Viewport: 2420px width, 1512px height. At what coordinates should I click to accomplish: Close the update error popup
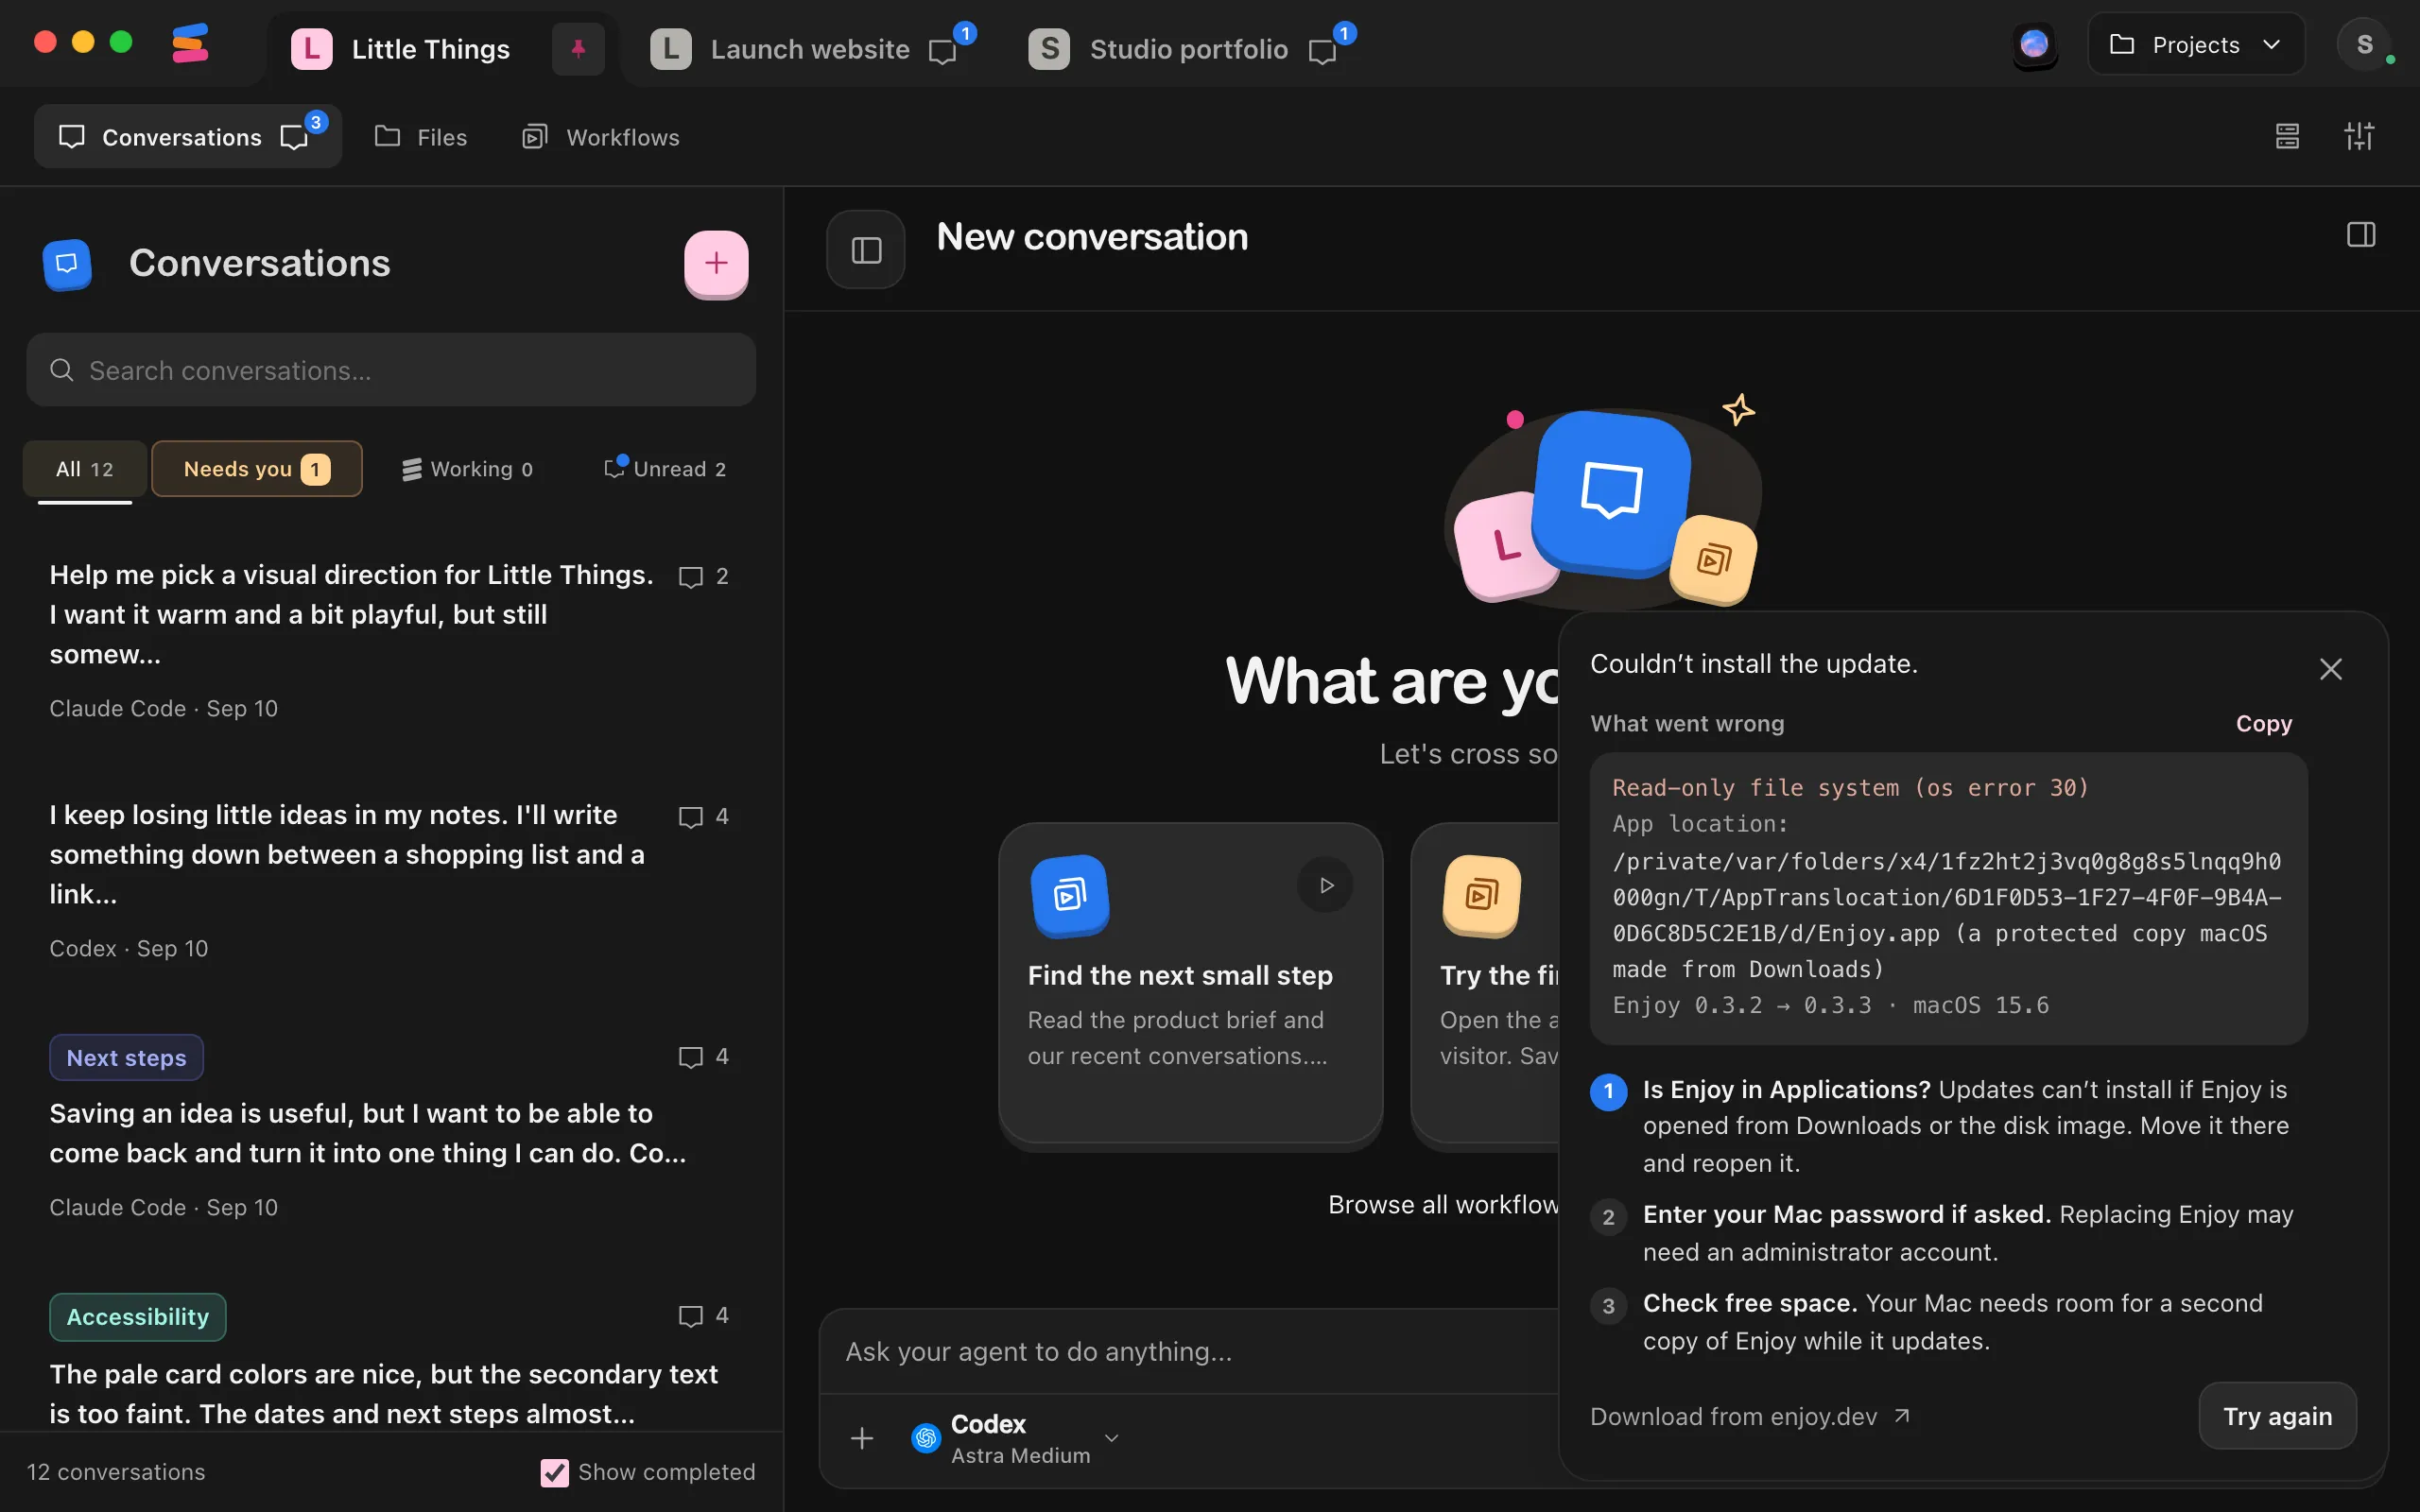(x=2331, y=669)
